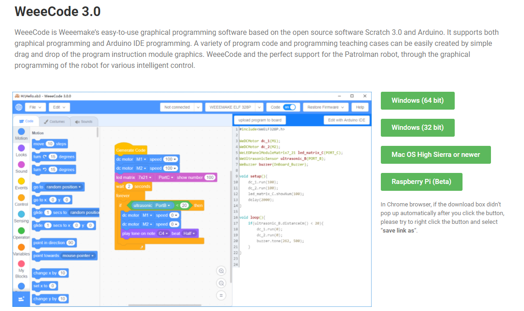Switch to the Sounds tab
524x311 pixels.
click(x=84, y=122)
